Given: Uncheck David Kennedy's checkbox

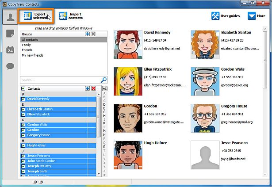Looking at the screenshot, I should pyautogui.click(x=23, y=99).
